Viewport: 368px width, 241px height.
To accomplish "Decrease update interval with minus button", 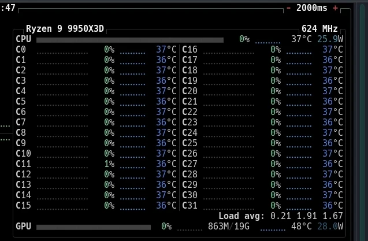I will (288, 8).
